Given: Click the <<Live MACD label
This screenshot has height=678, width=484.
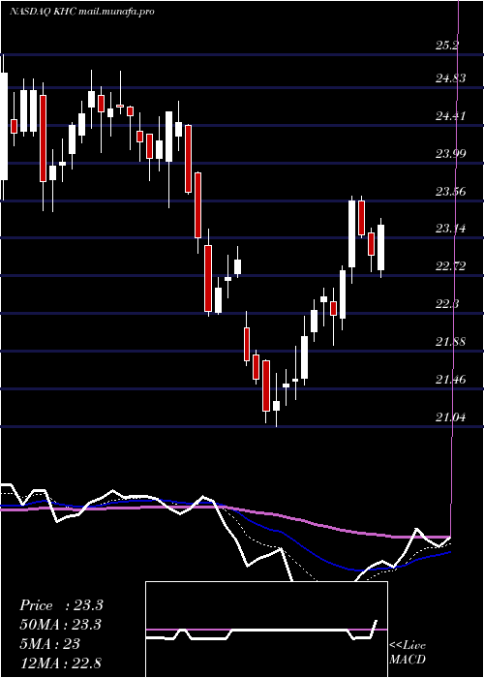Looking at the screenshot, I should click(408, 653).
